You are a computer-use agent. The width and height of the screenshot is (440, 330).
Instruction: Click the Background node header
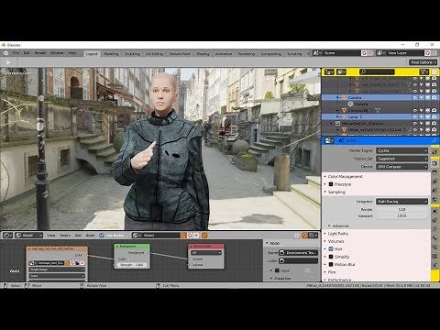[x=132, y=247]
